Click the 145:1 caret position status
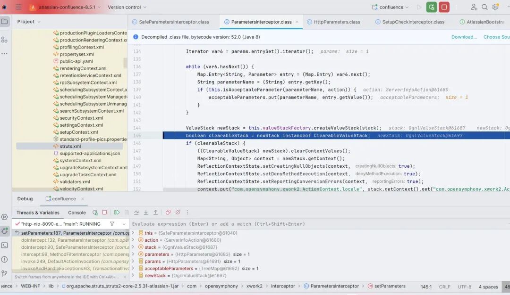Viewport: 510px width, 295px height. point(426,287)
